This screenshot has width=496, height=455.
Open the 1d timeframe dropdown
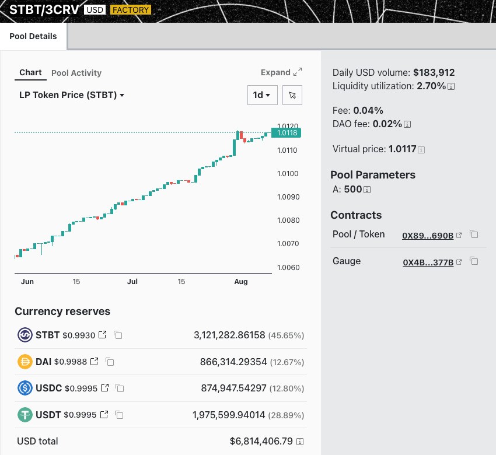[x=261, y=95]
